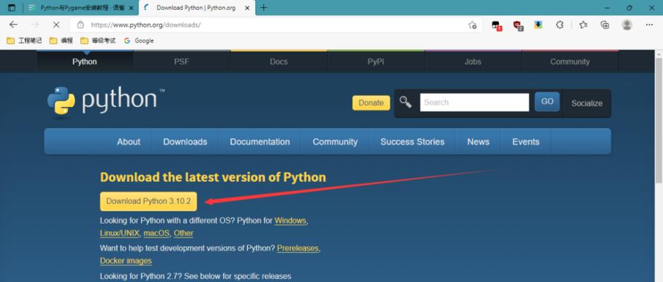
Task: Open the Documentation navigation menu
Action: (x=260, y=142)
